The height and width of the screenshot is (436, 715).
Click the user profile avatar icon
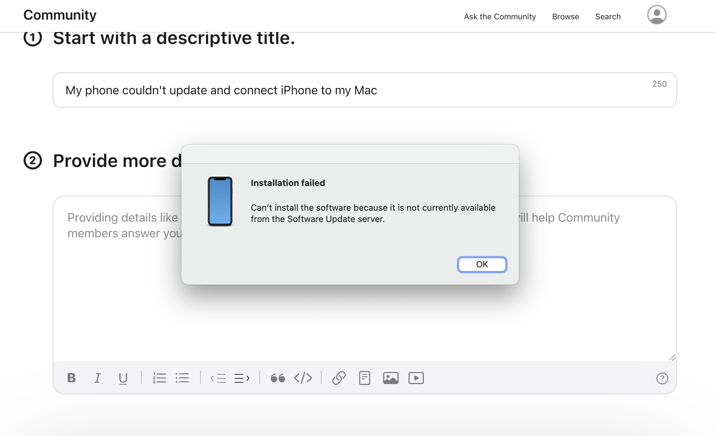click(x=657, y=14)
